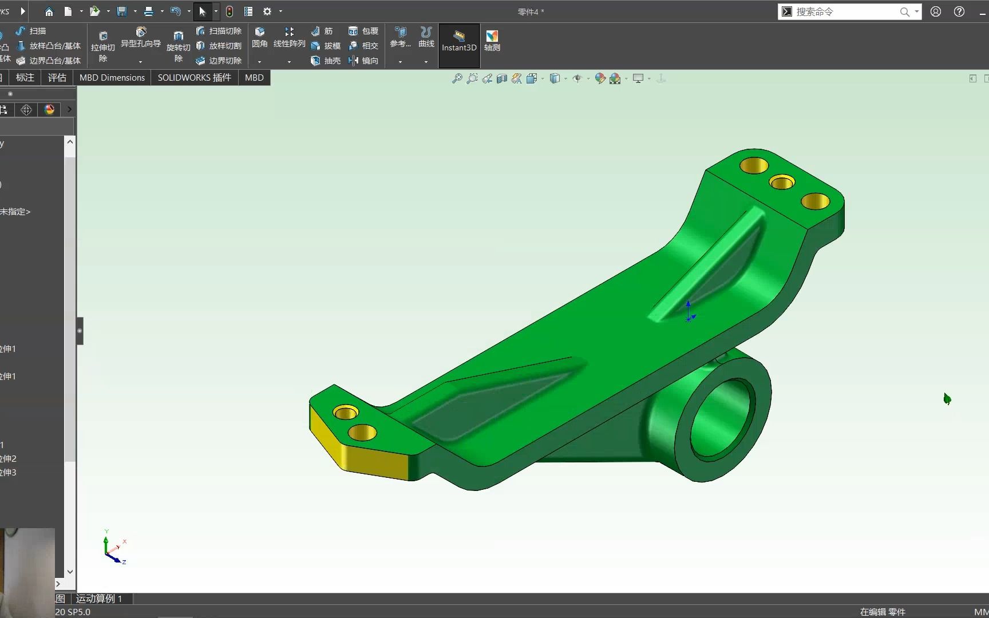The image size is (989, 618).
Task: Switch to the 运动算例 1 motion study tab
Action: [100, 599]
